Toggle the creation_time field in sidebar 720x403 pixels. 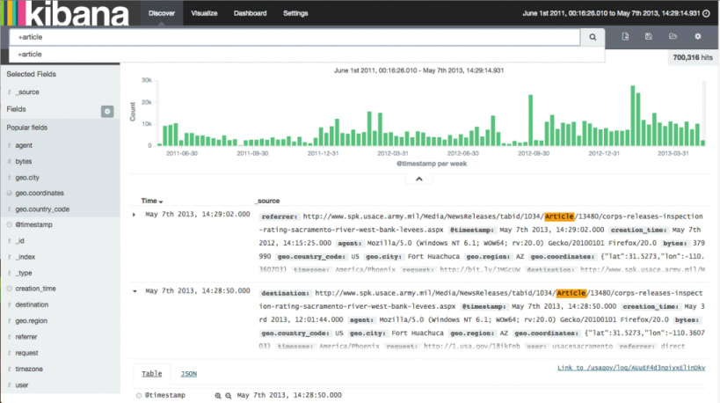[x=35, y=289]
